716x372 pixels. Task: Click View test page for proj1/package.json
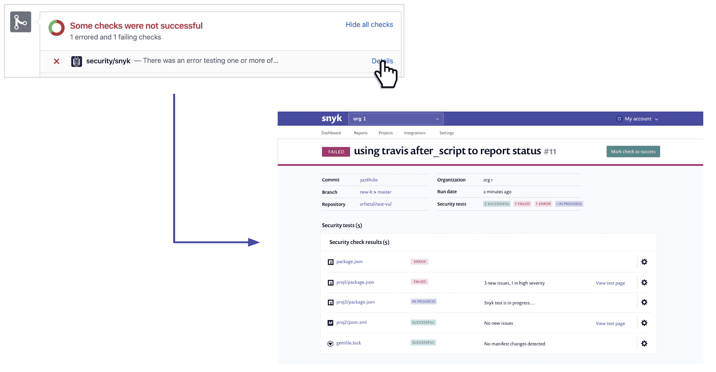[x=610, y=283]
